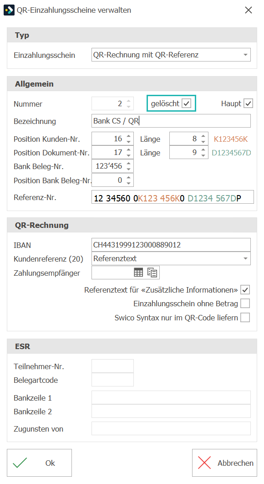Image resolution: width=264 pixels, height=484 pixels.
Task: Enable Einzahlungsschein ohne Betrag
Action: pos(245,304)
